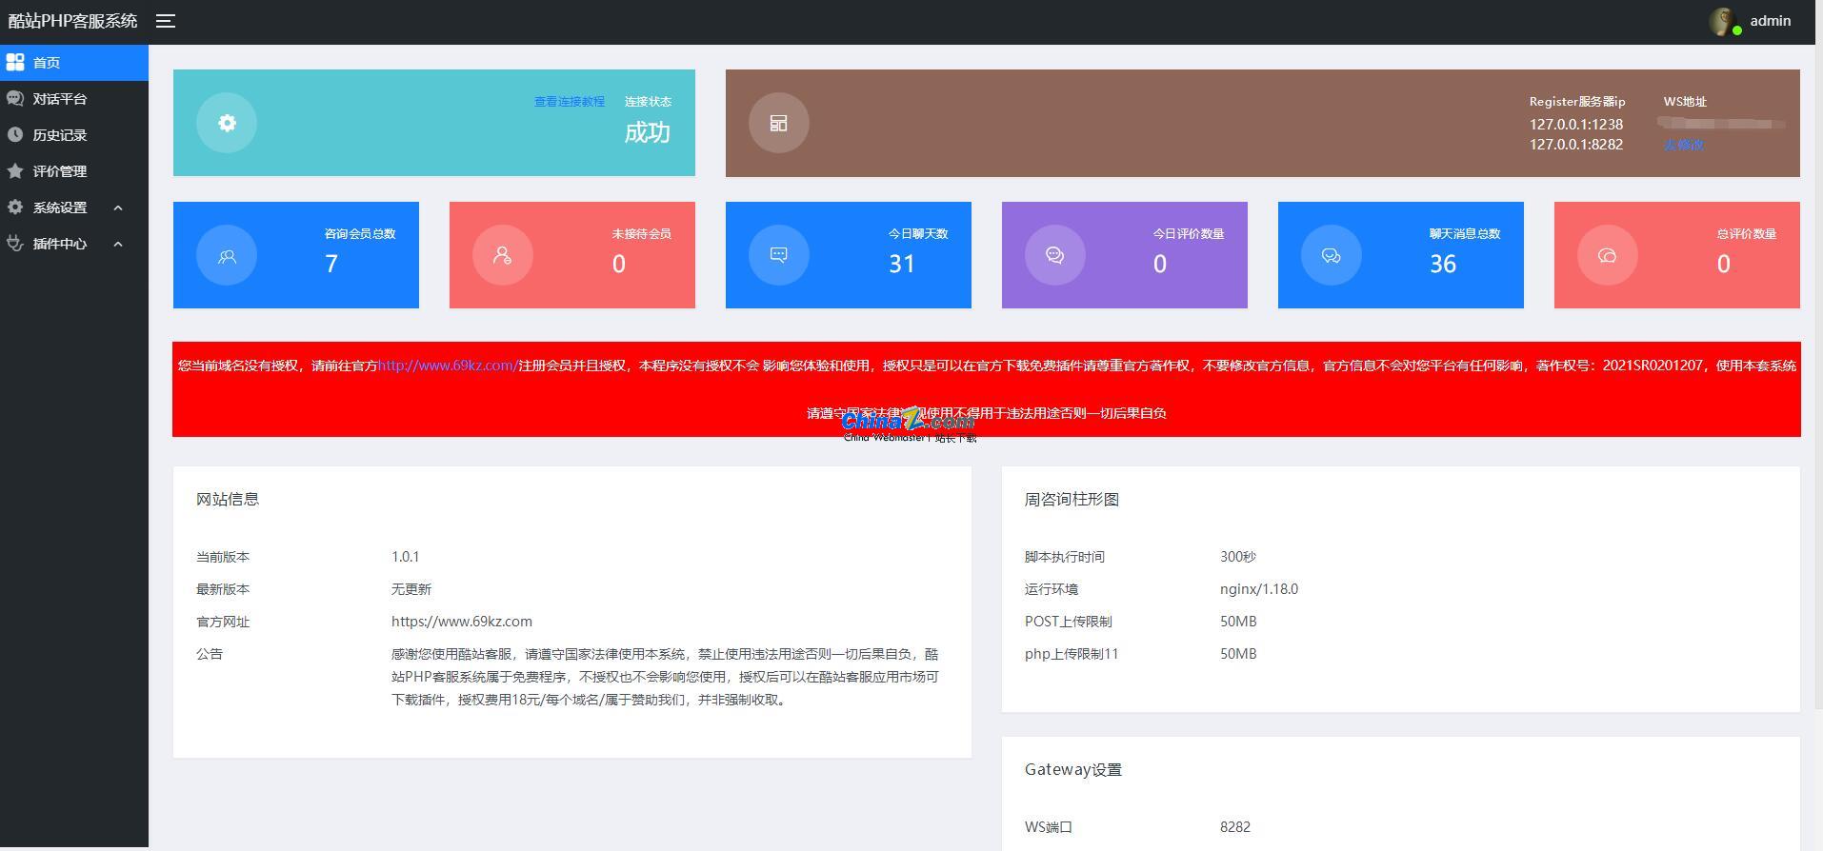
Task: Click the server layout icon in brown card
Action: (778, 123)
